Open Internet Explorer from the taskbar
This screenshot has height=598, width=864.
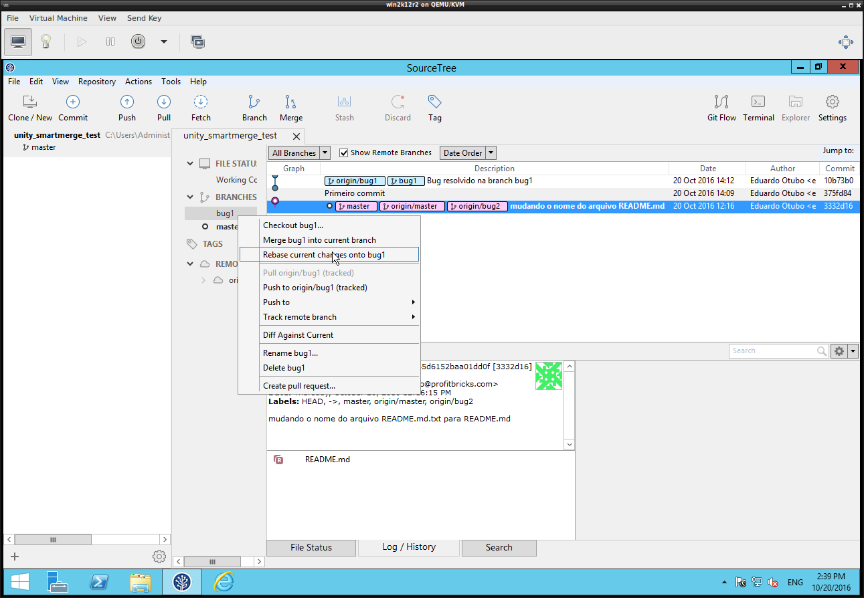223,582
